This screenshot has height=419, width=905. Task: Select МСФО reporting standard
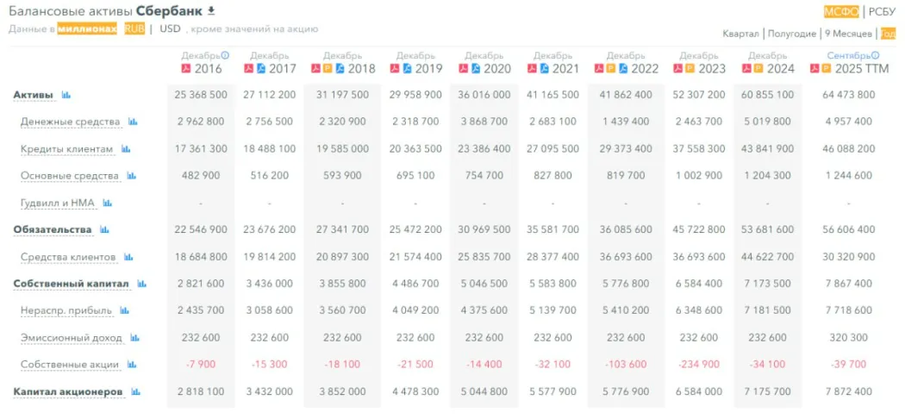(x=840, y=11)
